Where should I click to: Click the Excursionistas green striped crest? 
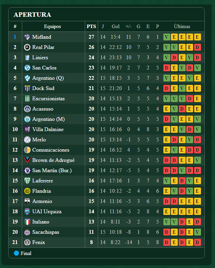(x=27, y=99)
